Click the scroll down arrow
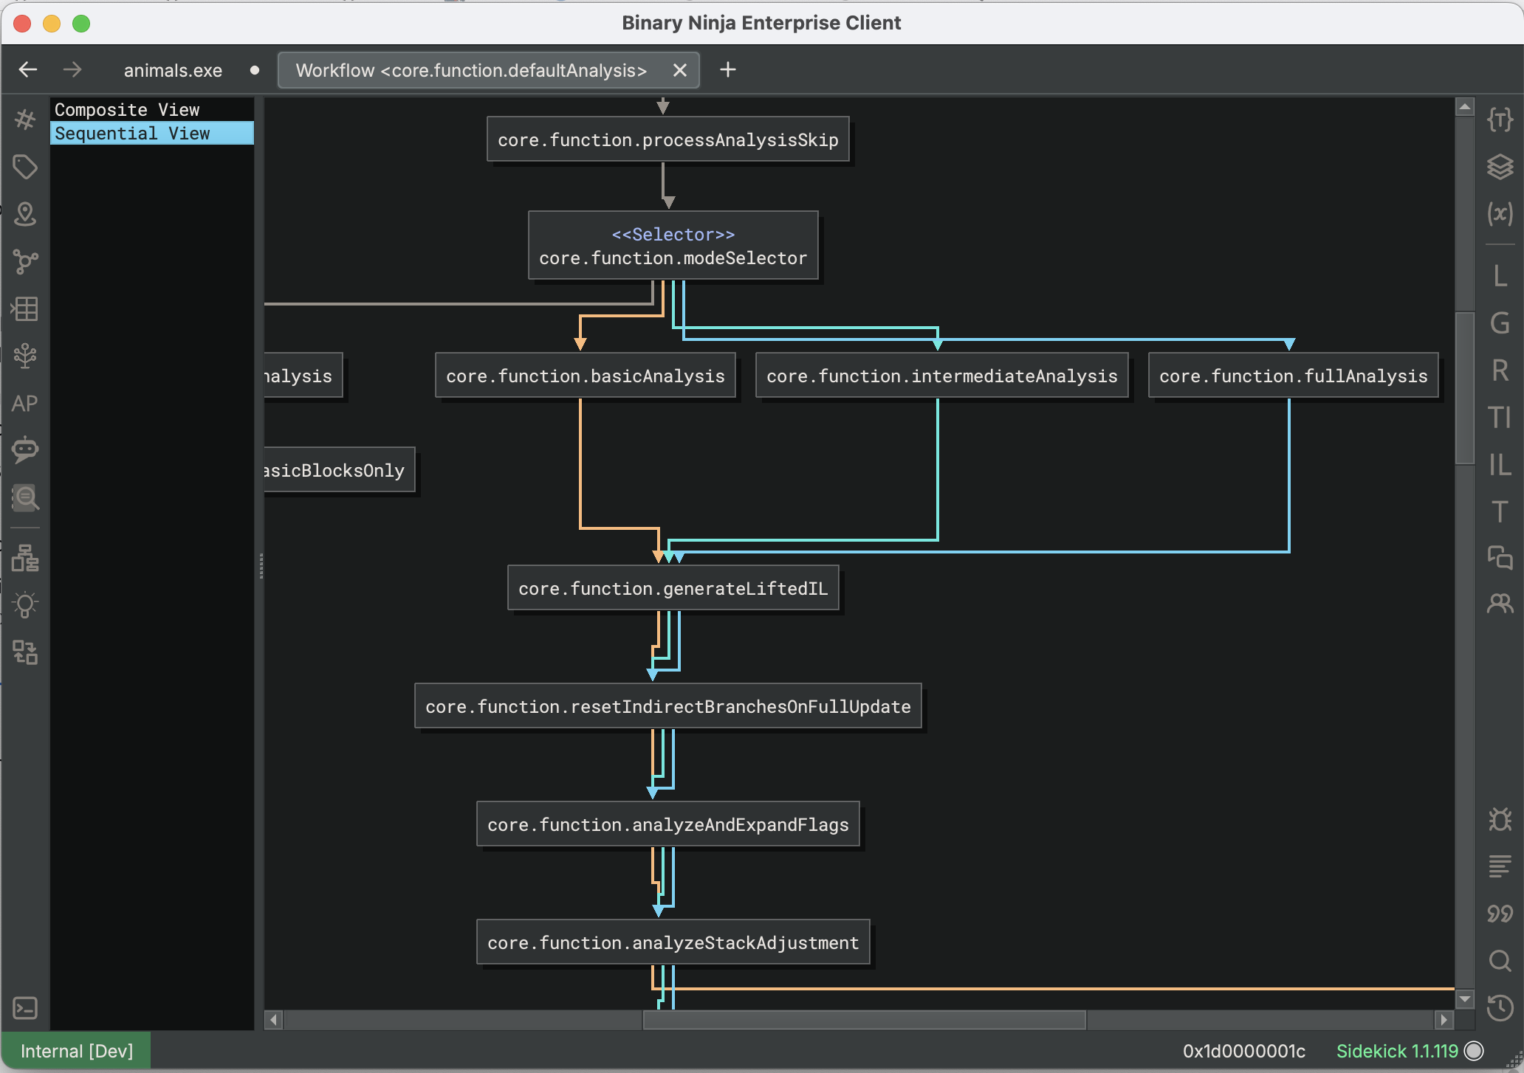1524x1073 pixels. [x=1465, y=999]
